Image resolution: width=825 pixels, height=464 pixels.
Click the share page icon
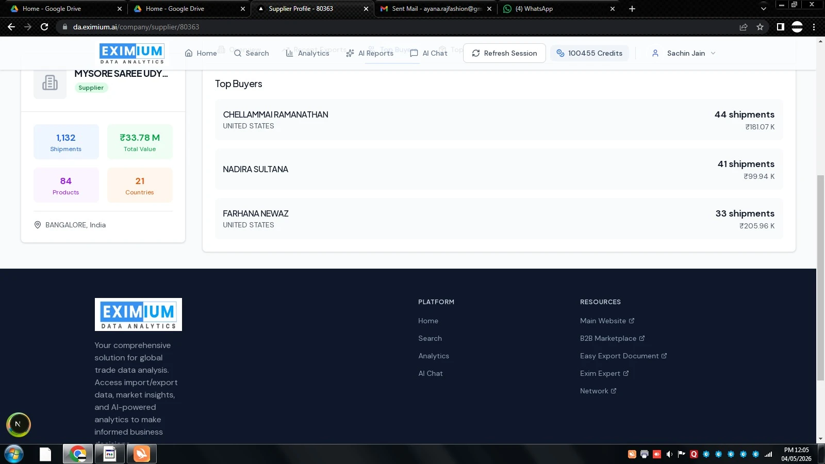[744, 27]
